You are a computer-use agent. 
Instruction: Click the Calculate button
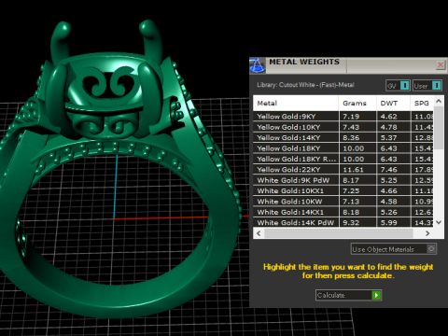tap(348, 295)
